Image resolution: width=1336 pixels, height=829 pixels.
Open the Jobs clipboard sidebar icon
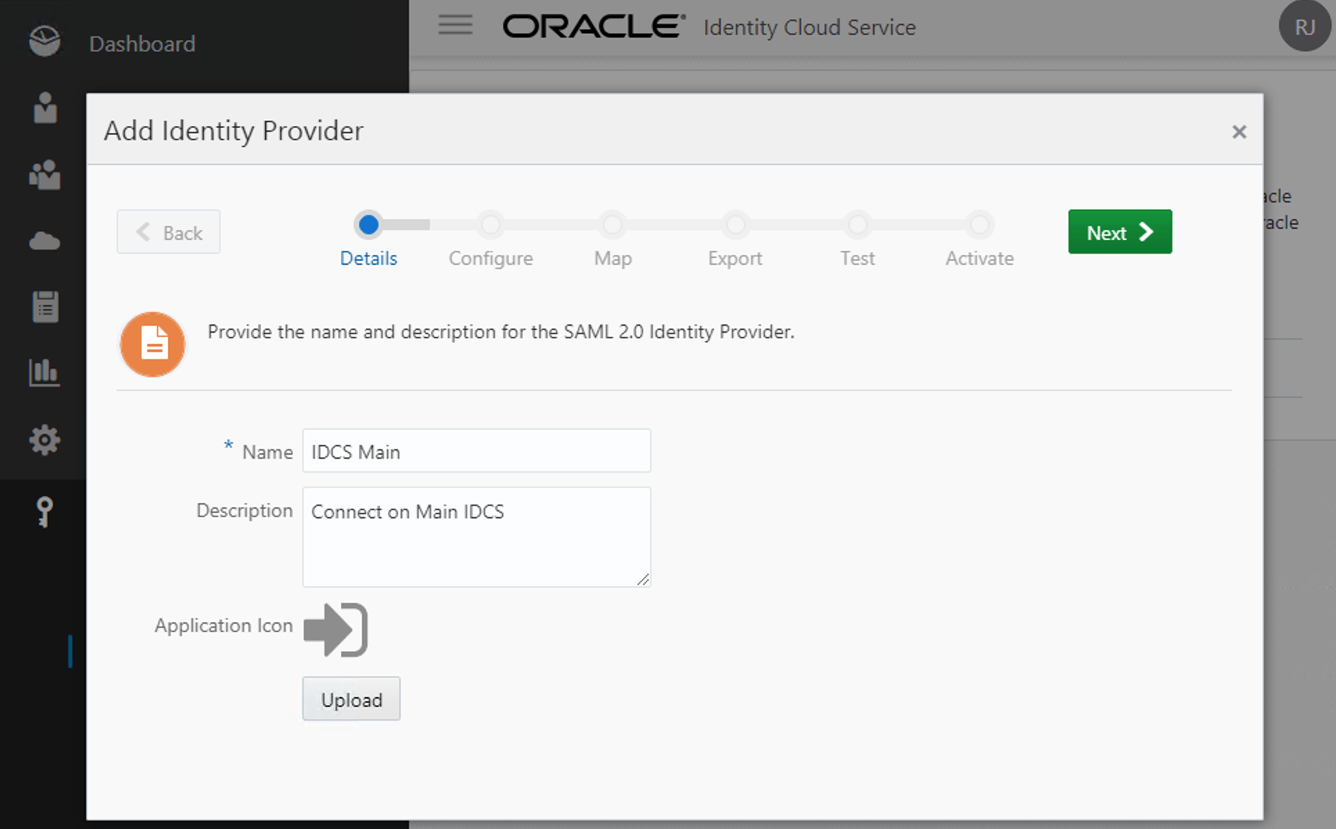point(46,306)
